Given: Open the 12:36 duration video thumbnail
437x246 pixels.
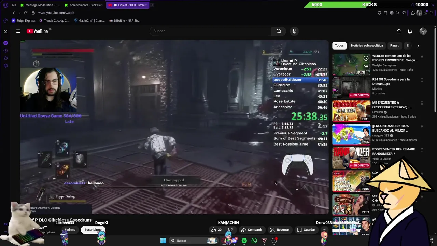Looking at the screenshot, I should [x=351, y=134].
